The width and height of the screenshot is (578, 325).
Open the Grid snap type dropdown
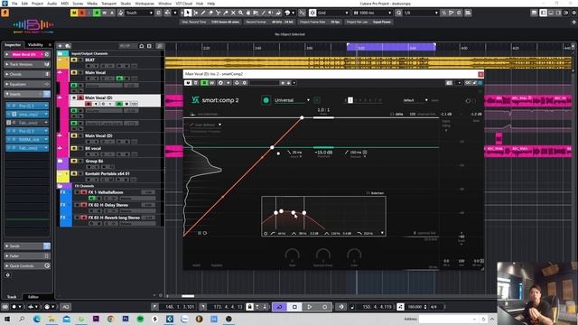tap(332, 13)
